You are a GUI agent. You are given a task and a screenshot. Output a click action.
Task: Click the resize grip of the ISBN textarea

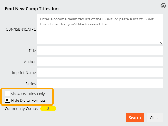[161, 42]
